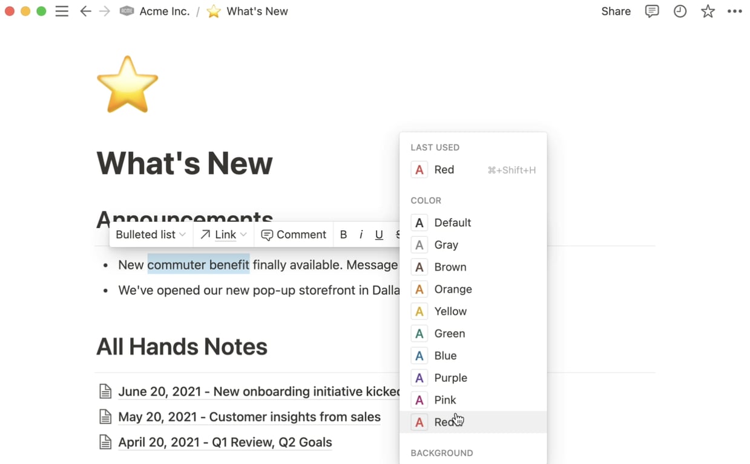
Task: Click the large star page icon
Action: pyautogui.click(x=127, y=85)
